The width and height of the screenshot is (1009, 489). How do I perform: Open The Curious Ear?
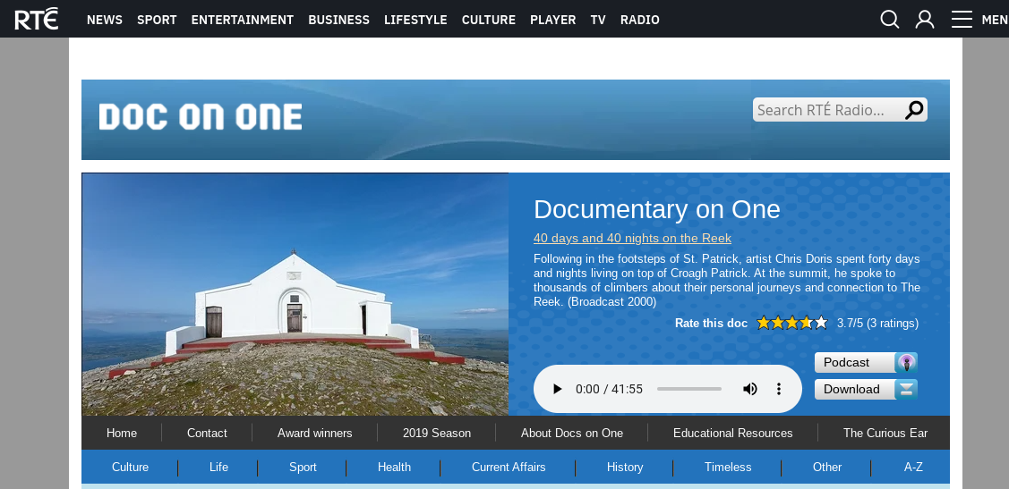point(885,433)
